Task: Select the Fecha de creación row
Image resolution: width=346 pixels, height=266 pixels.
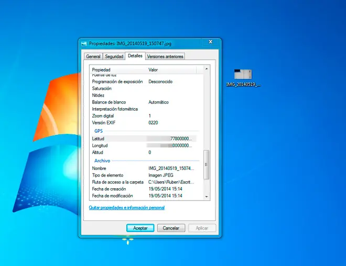Action: pyautogui.click(x=143, y=189)
